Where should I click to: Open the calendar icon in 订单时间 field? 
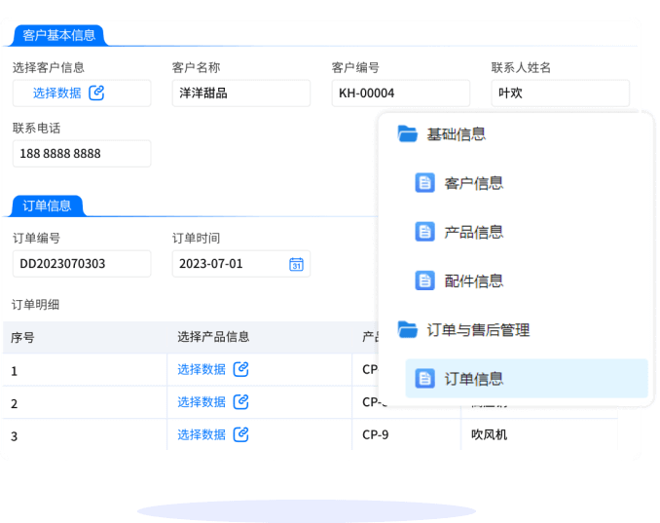click(x=296, y=264)
